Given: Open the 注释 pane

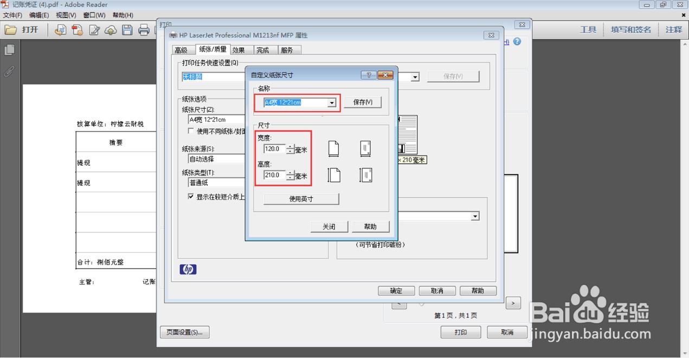Looking at the screenshot, I should click(x=674, y=30).
